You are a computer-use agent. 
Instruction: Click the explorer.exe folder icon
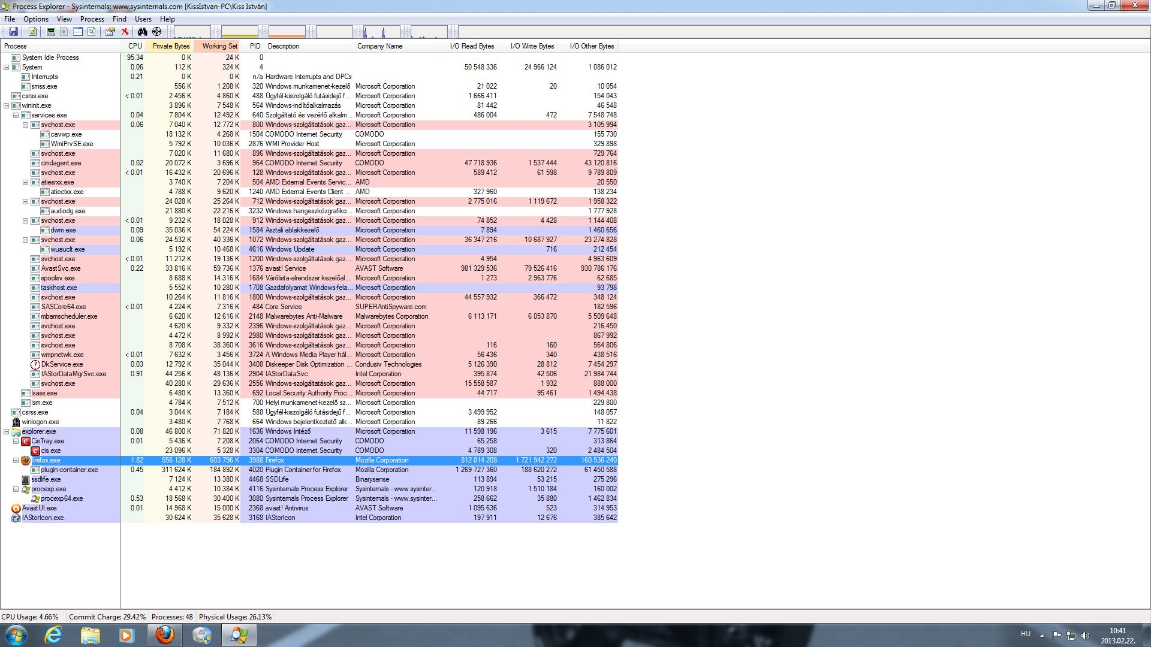(x=16, y=431)
